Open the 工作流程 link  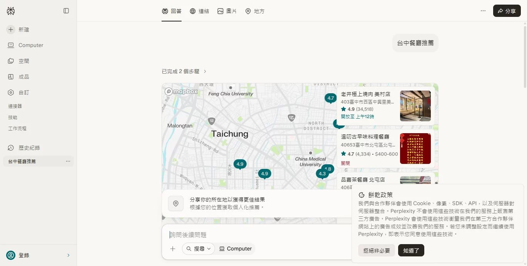tap(17, 129)
